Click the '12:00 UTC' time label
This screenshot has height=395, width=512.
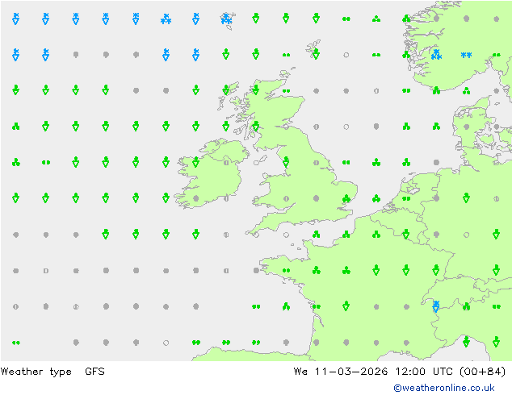click(x=424, y=371)
